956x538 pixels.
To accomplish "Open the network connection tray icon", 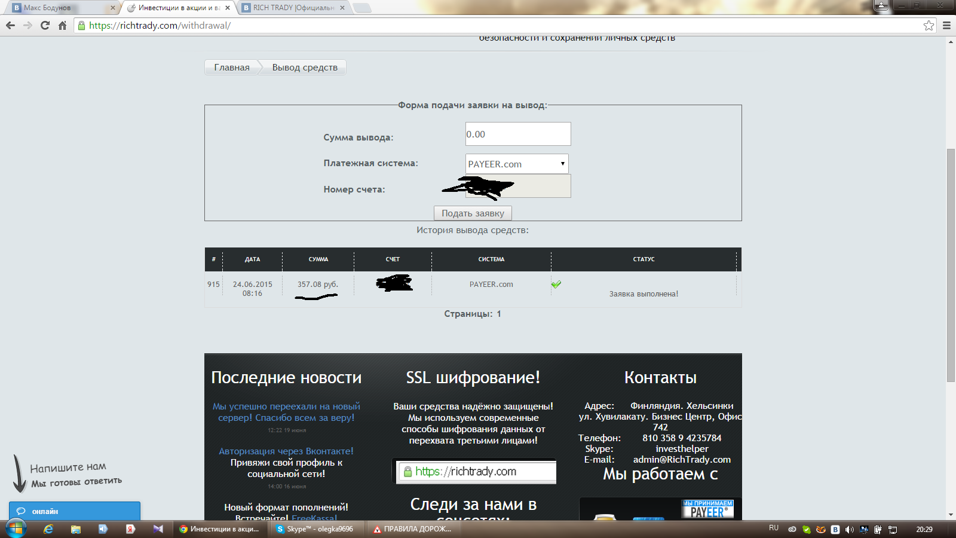I will pos(893,530).
